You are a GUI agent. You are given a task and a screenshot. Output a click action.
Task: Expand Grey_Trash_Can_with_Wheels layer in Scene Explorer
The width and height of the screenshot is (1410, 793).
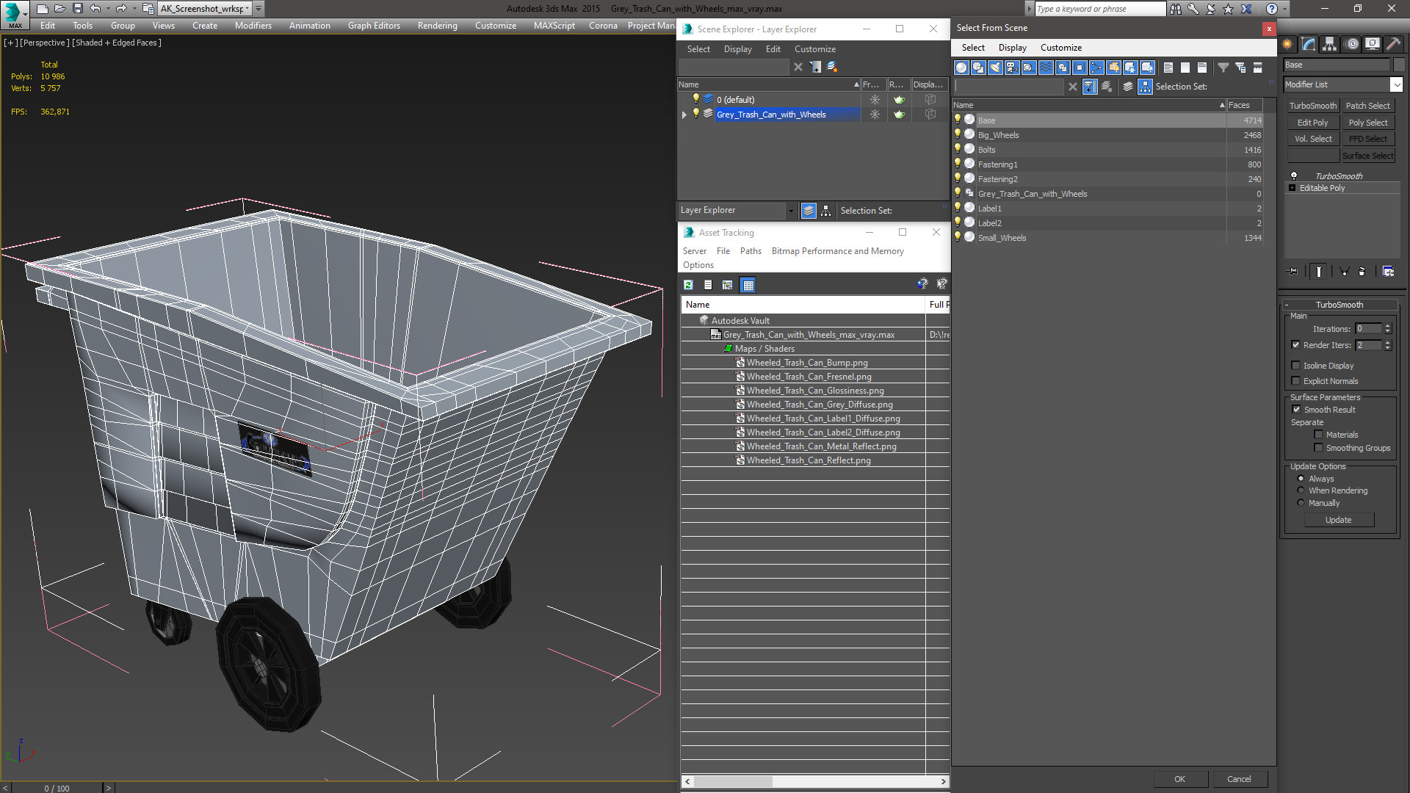[x=684, y=115]
